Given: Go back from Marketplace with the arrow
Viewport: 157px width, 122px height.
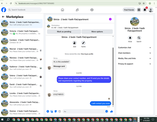Looking at the screenshot, I should (x=3, y=17).
